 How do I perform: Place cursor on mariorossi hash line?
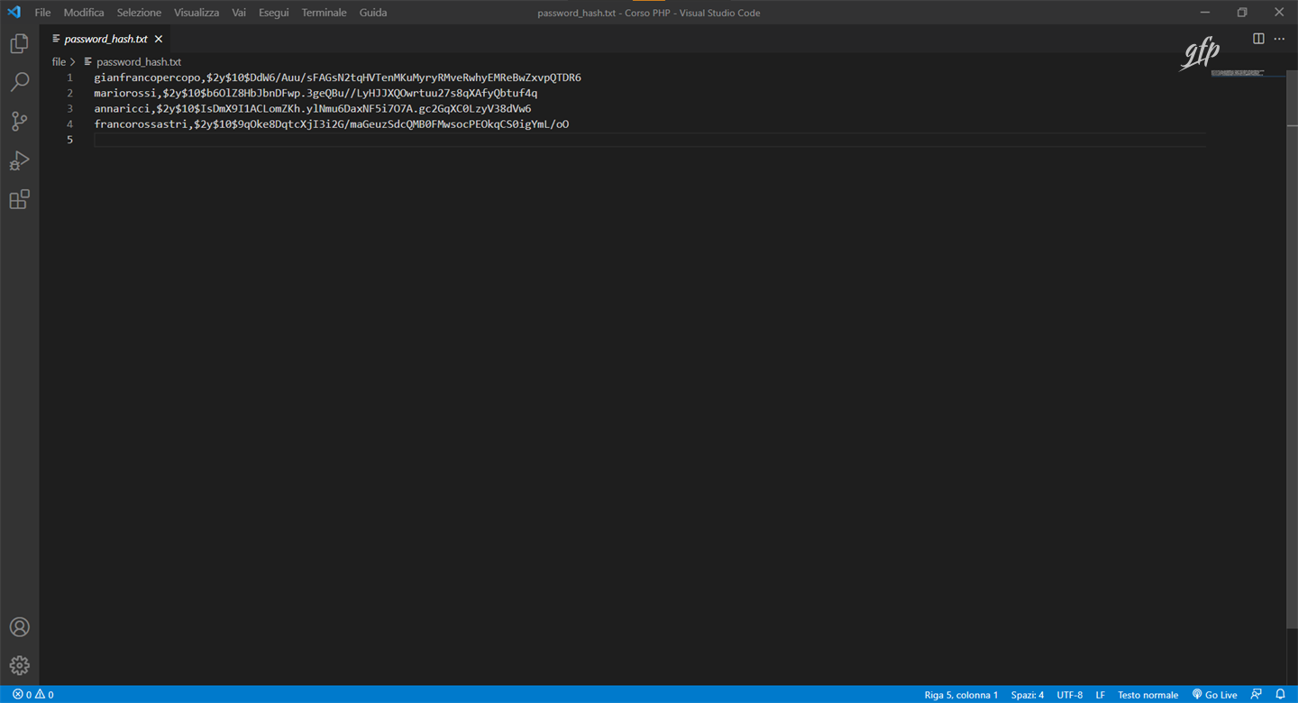tap(315, 93)
